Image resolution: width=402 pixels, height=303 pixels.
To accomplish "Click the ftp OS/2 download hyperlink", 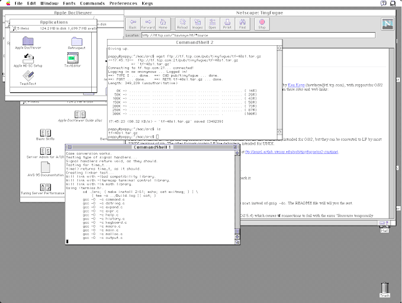I will tap(292, 152).
